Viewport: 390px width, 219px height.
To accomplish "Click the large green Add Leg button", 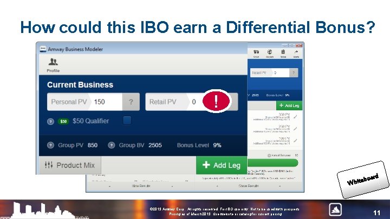I will tap(222, 165).
